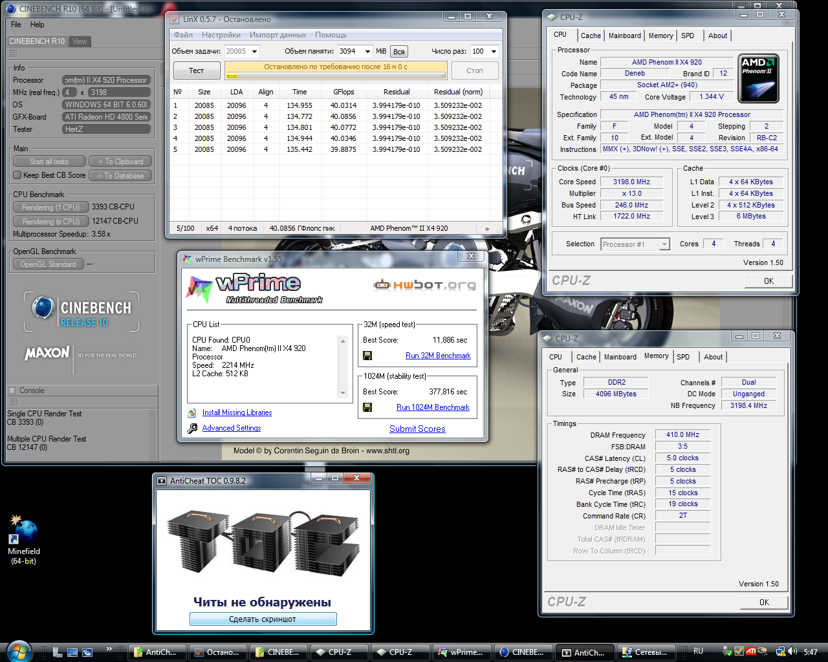Switch to the Mainboard tab in CPU-Z
Viewport: 828px width, 662px height.
click(624, 36)
